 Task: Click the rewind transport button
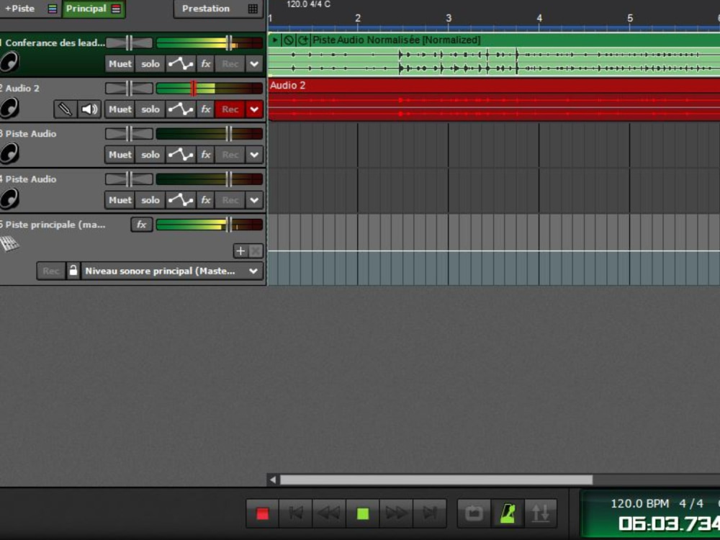coord(329,513)
